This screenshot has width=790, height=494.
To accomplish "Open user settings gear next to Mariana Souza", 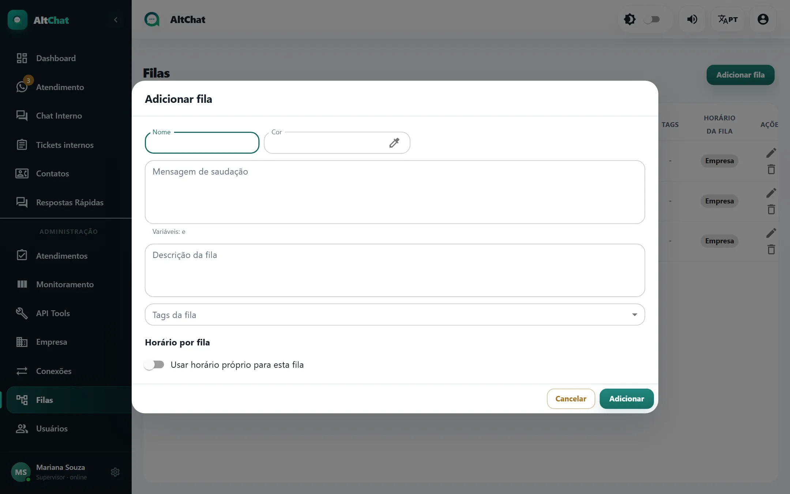I will 115,472.
